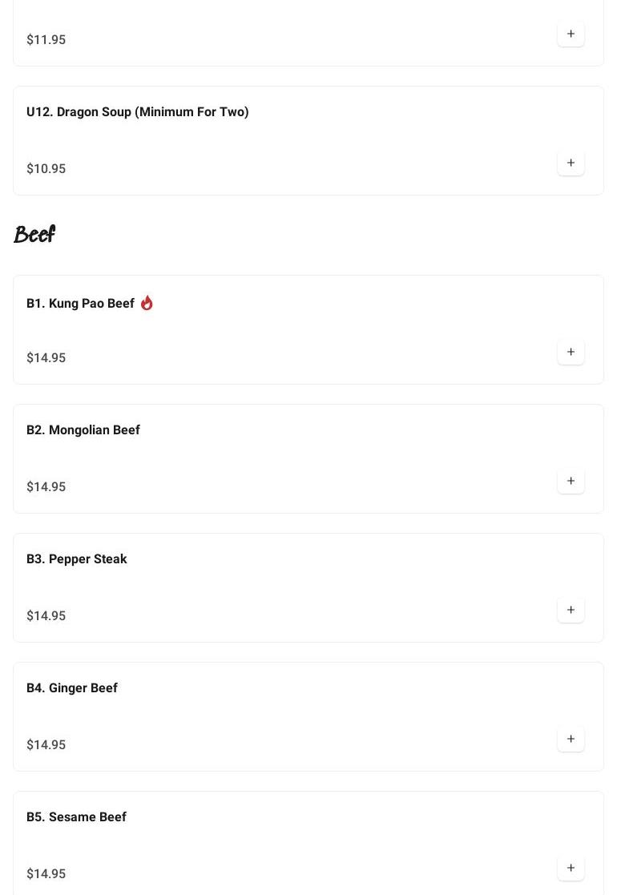Click the $10.95 Dragon Soup price
The image size is (617, 895).
click(46, 168)
